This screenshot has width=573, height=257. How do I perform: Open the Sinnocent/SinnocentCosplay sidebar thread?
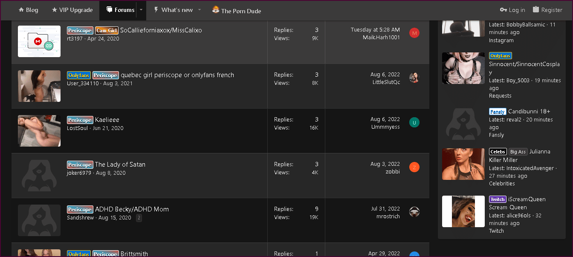pyautogui.click(x=524, y=68)
